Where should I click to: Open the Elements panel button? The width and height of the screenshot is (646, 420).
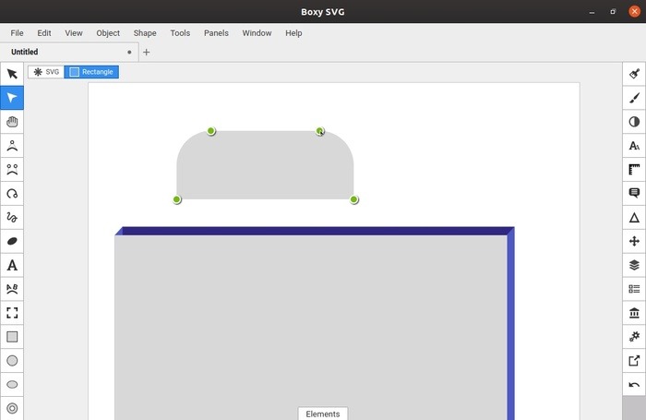click(x=323, y=414)
